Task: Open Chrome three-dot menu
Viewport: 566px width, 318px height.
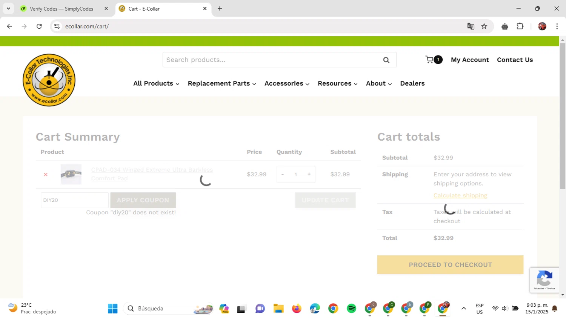Action: point(557,26)
